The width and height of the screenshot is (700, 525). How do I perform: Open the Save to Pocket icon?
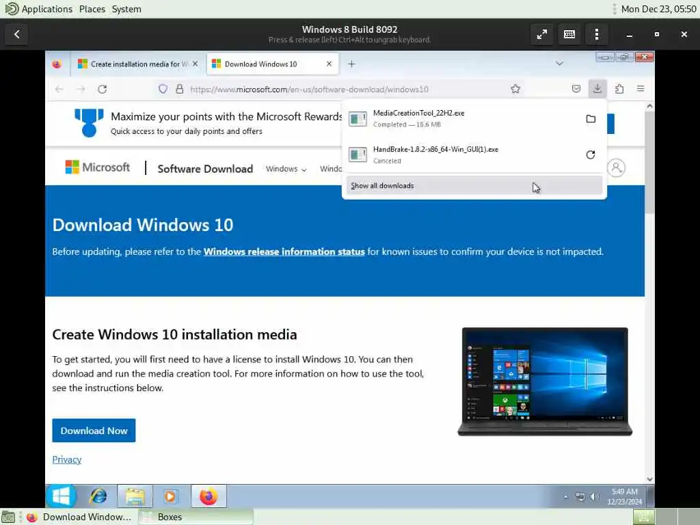pos(576,89)
